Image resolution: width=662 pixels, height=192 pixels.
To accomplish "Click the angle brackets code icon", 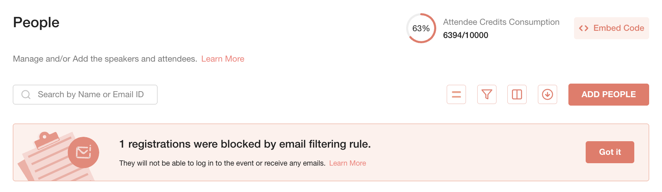I will 584,28.
